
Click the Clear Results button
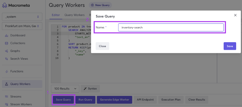[x=197, y=100]
